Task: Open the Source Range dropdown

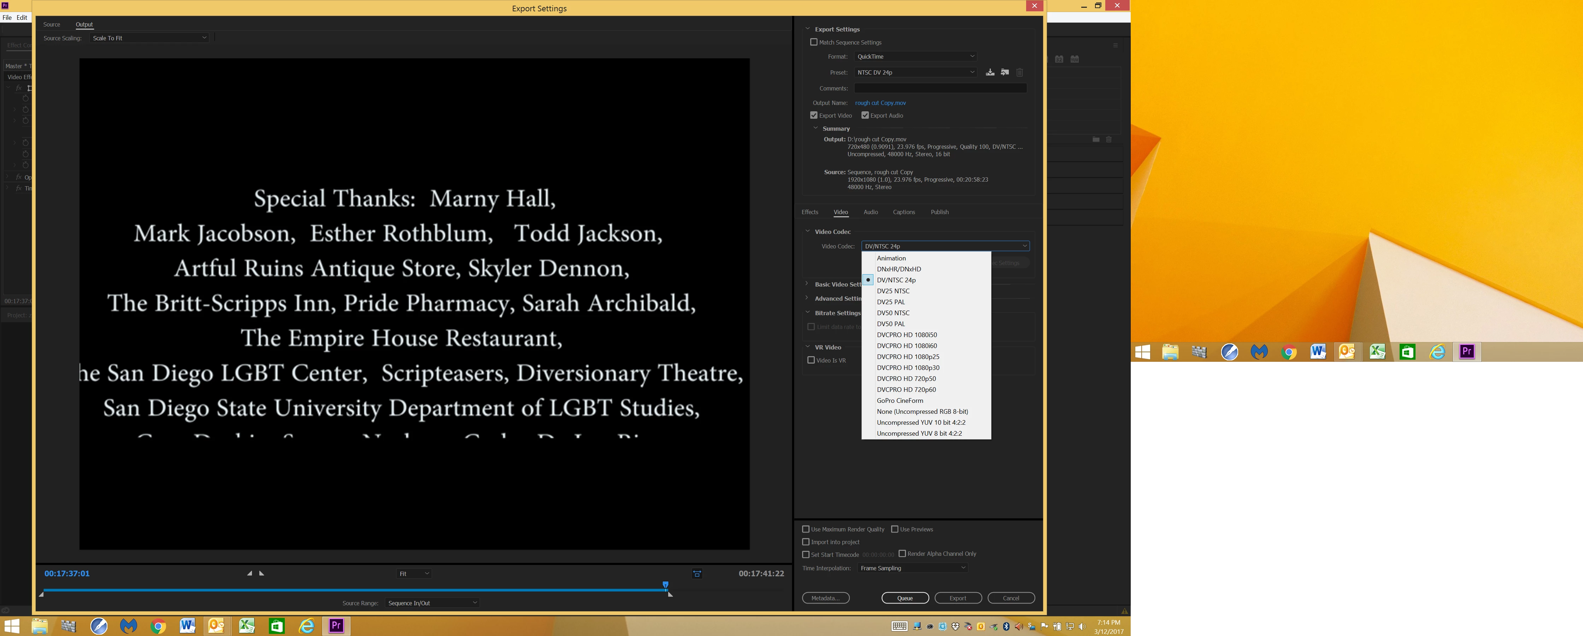Action: (432, 603)
